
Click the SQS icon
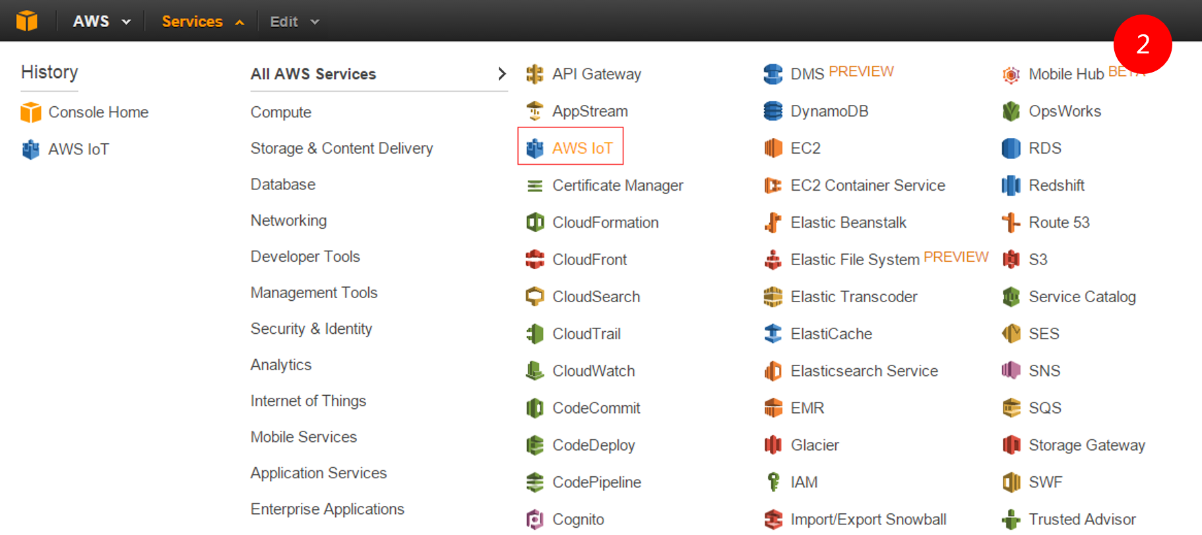1011,408
